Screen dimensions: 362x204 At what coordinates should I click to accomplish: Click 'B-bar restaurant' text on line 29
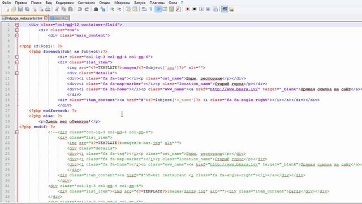(167, 175)
